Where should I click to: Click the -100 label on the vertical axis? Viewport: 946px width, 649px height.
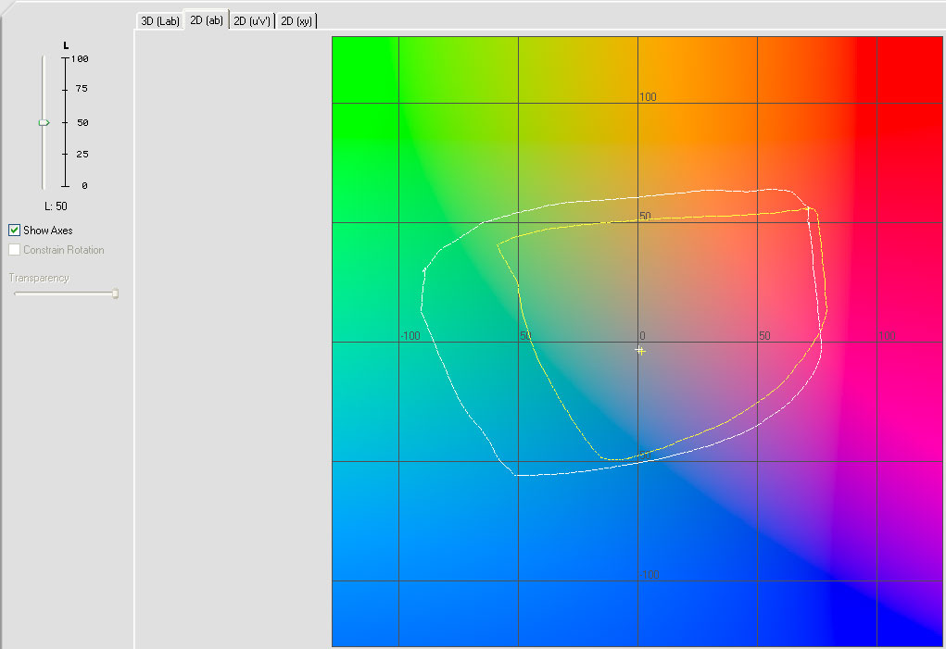(650, 574)
